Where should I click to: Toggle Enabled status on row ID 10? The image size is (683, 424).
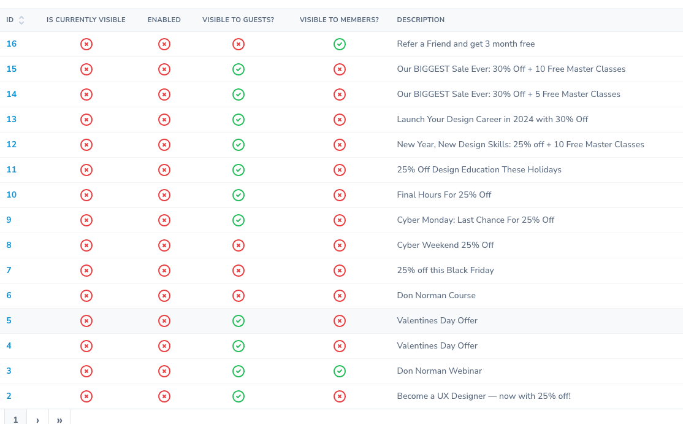[x=164, y=195]
